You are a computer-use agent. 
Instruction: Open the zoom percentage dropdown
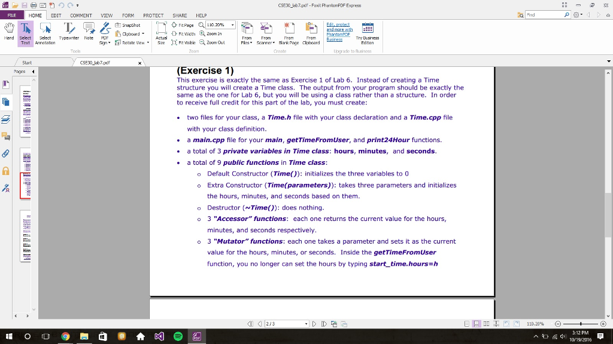click(x=232, y=26)
